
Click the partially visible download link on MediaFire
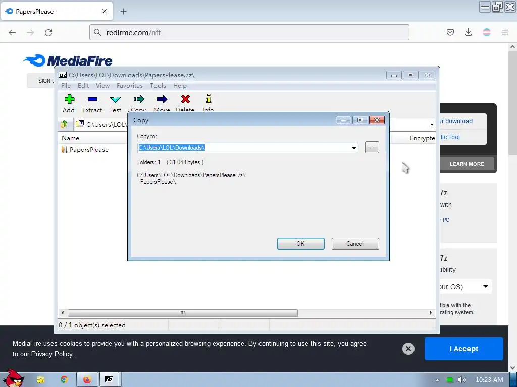456,121
